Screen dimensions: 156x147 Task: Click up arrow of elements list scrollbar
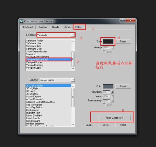(x=73, y=41)
